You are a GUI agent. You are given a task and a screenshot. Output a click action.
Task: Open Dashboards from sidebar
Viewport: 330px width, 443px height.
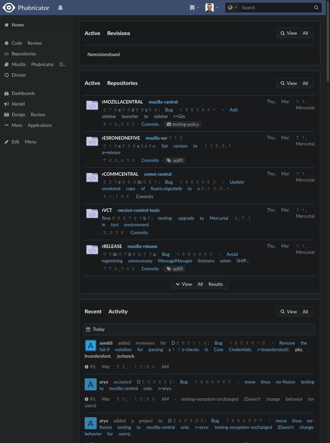click(36, 93)
